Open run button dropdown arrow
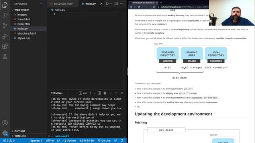 [x=111, y=4]
